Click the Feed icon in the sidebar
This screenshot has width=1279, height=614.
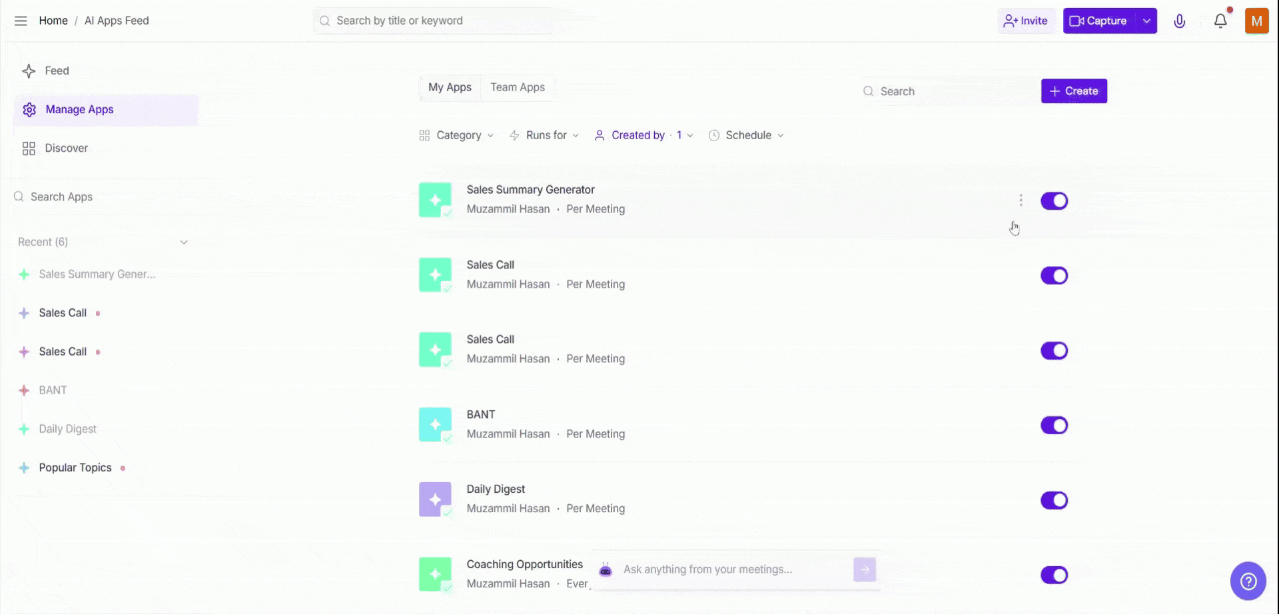coord(29,70)
